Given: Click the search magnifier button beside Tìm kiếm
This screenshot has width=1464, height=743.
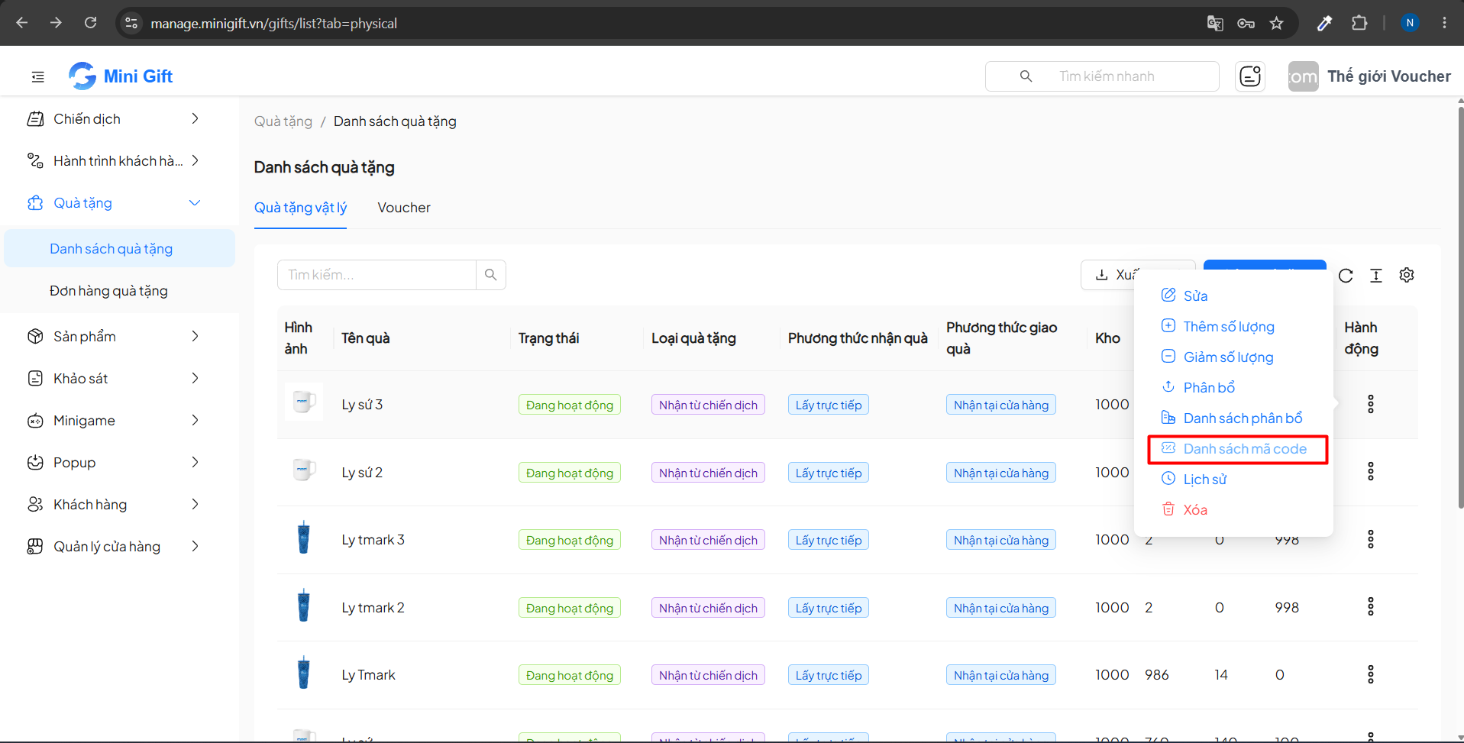Looking at the screenshot, I should point(491,275).
